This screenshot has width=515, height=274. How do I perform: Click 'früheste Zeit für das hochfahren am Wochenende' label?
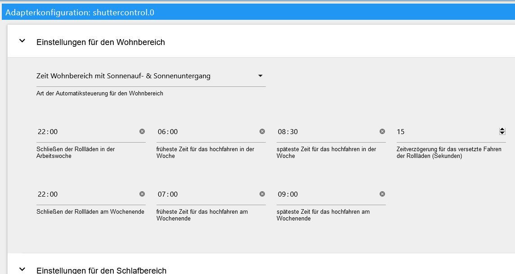(202, 215)
